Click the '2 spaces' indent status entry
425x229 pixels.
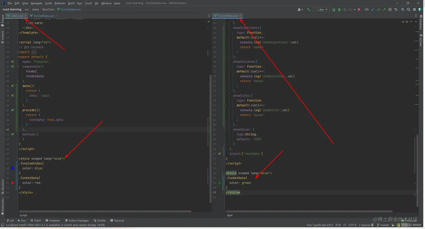pos(364,225)
